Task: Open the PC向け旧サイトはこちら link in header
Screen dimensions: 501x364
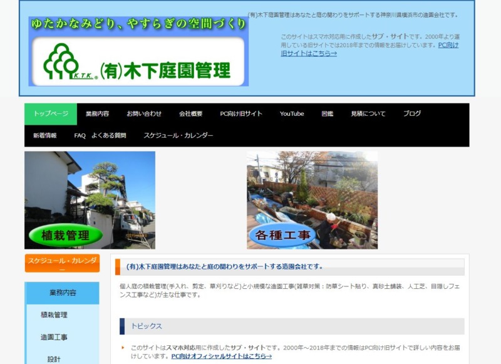Action: (369, 49)
